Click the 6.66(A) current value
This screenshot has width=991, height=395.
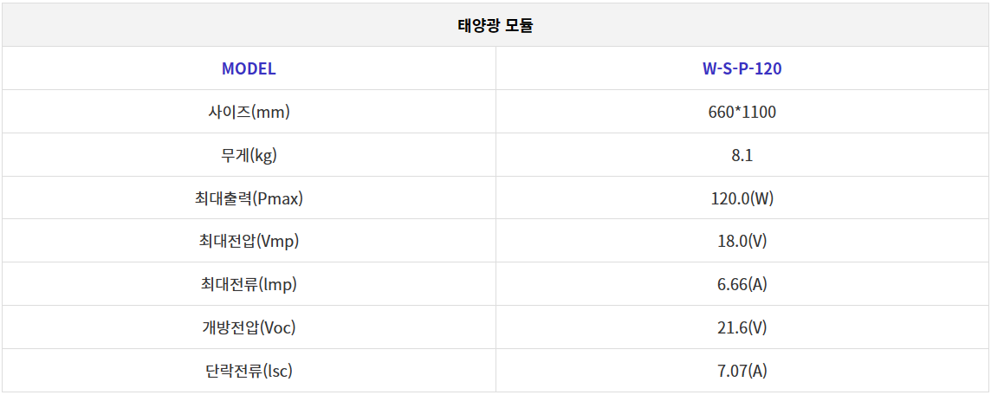point(742,284)
